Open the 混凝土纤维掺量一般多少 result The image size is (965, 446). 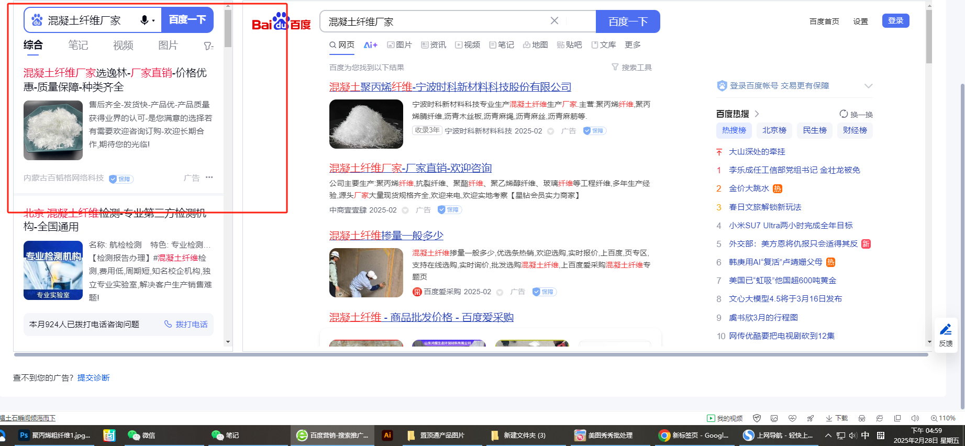[386, 236]
